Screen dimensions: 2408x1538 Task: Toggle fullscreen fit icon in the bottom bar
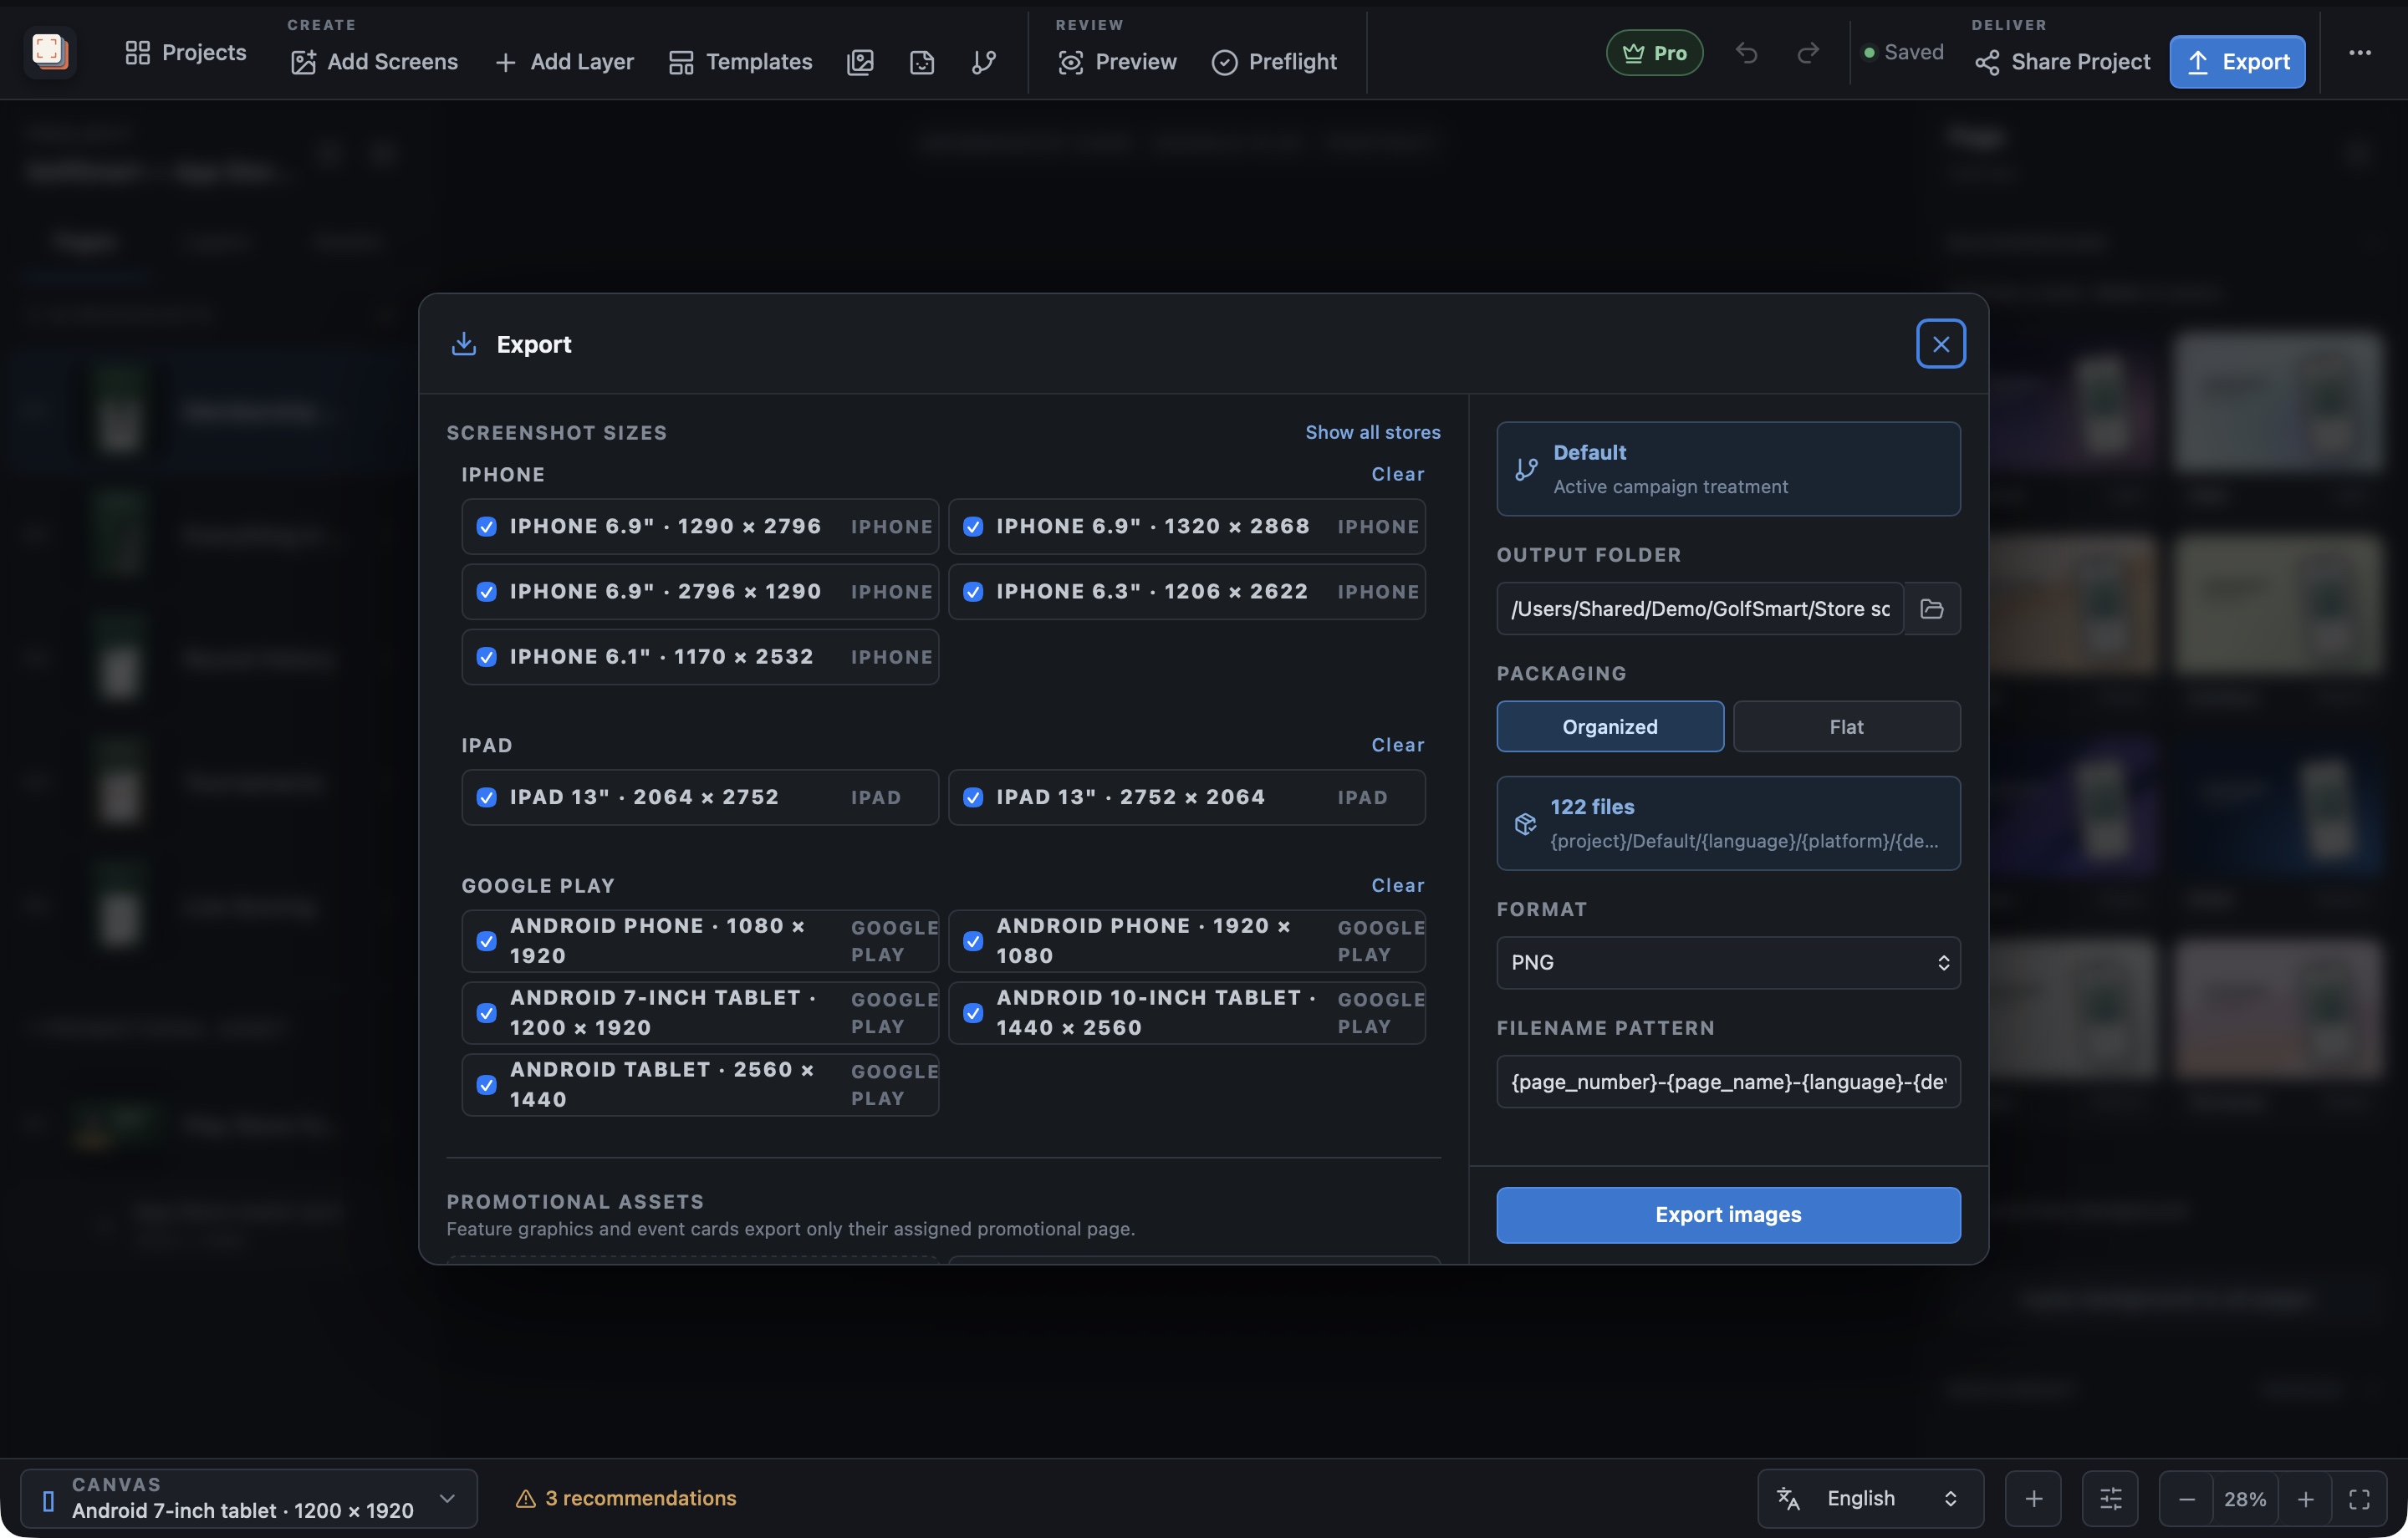point(2359,1498)
